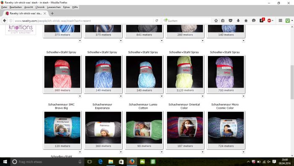Open the Hello chat smiley icon
This screenshot has height=166, width=294.
tap(254, 21)
